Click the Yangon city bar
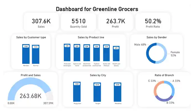 (x=97, y=92)
